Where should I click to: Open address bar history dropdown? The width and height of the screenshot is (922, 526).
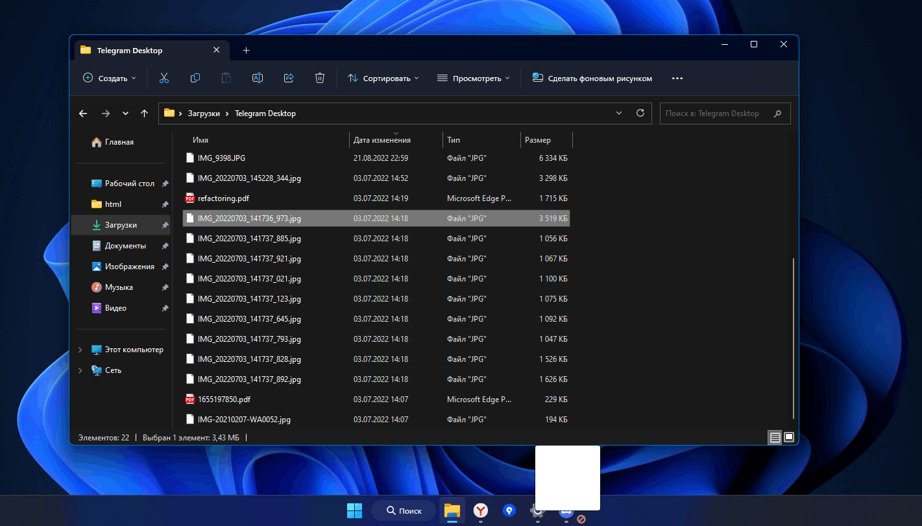[x=619, y=113]
